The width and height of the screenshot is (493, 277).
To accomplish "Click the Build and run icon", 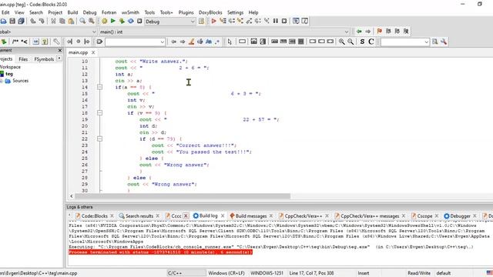I will [x=122, y=21].
